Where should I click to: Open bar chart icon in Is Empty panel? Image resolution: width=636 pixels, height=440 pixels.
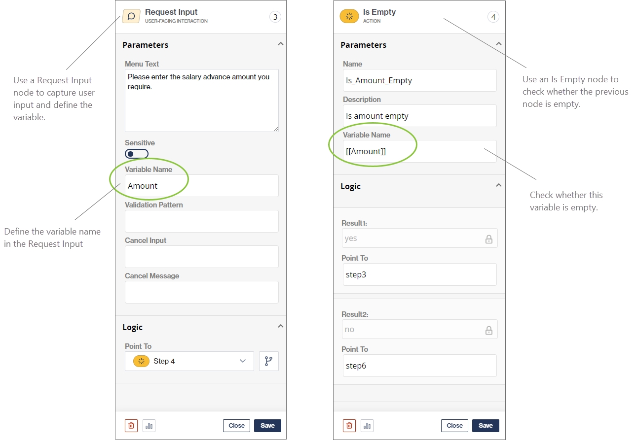tap(367, 426)
